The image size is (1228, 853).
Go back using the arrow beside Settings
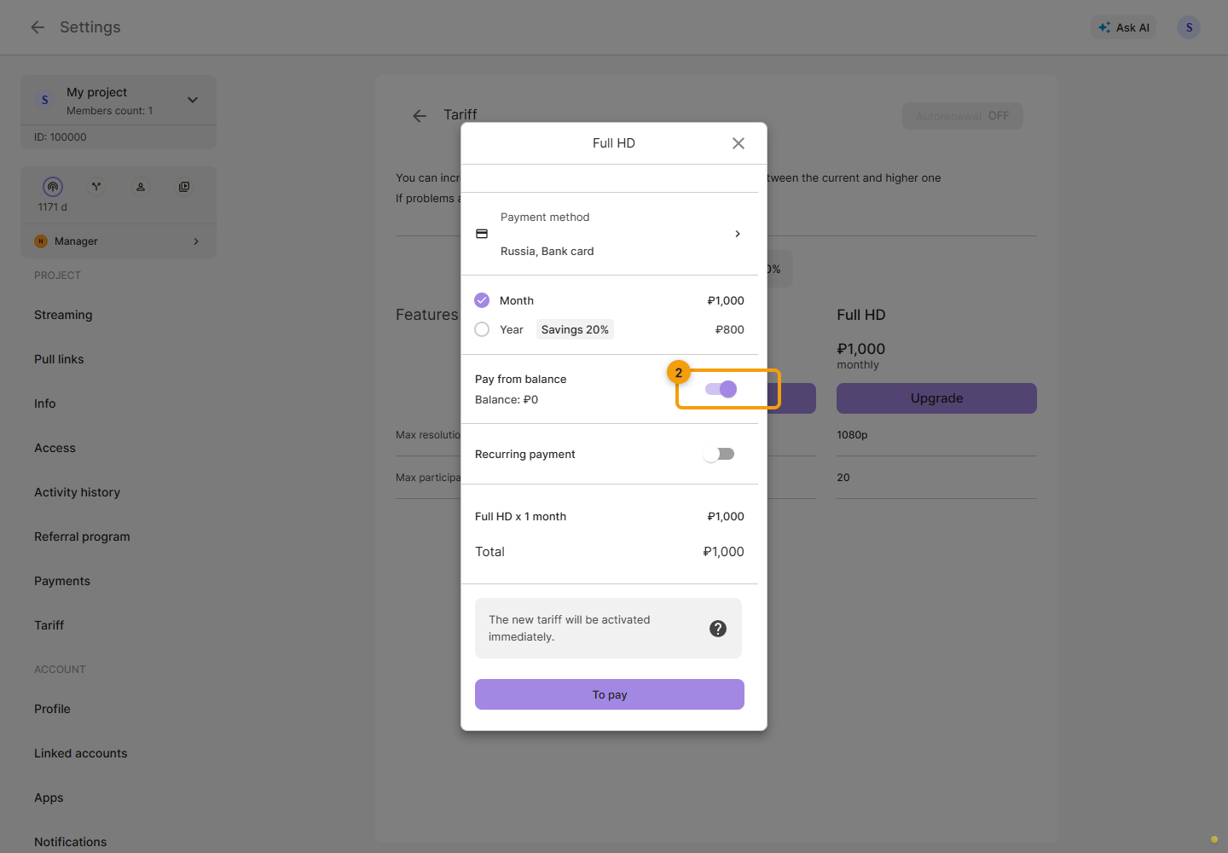click(38, 27)
